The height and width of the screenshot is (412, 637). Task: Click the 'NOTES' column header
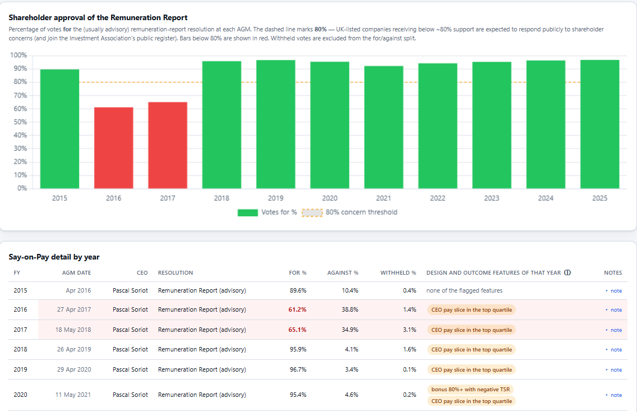(613, 273)
